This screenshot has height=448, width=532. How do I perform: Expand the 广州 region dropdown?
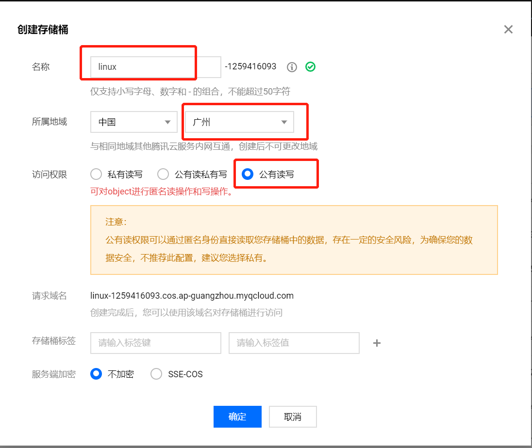[239, 122]
